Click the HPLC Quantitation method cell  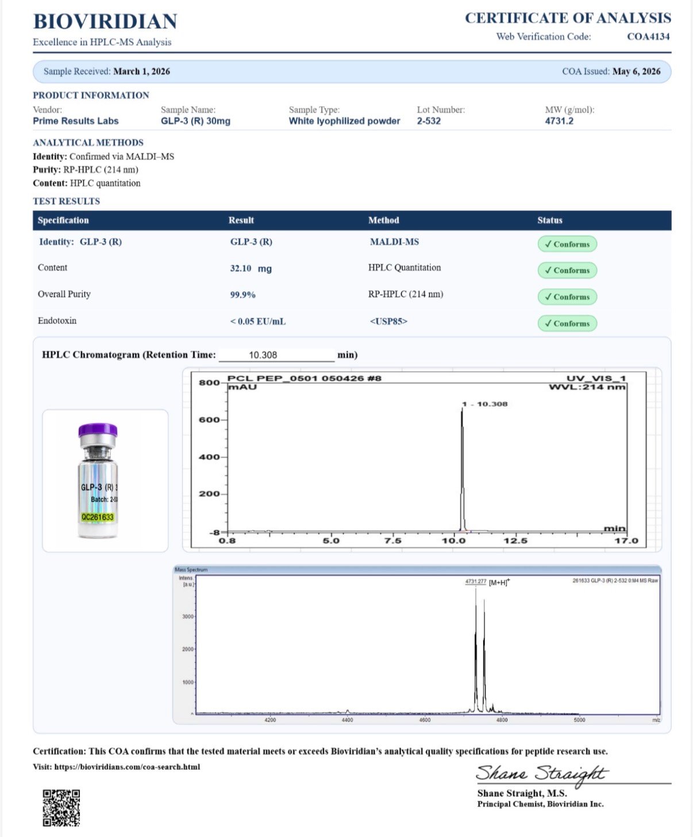click(x=405, y=268)
